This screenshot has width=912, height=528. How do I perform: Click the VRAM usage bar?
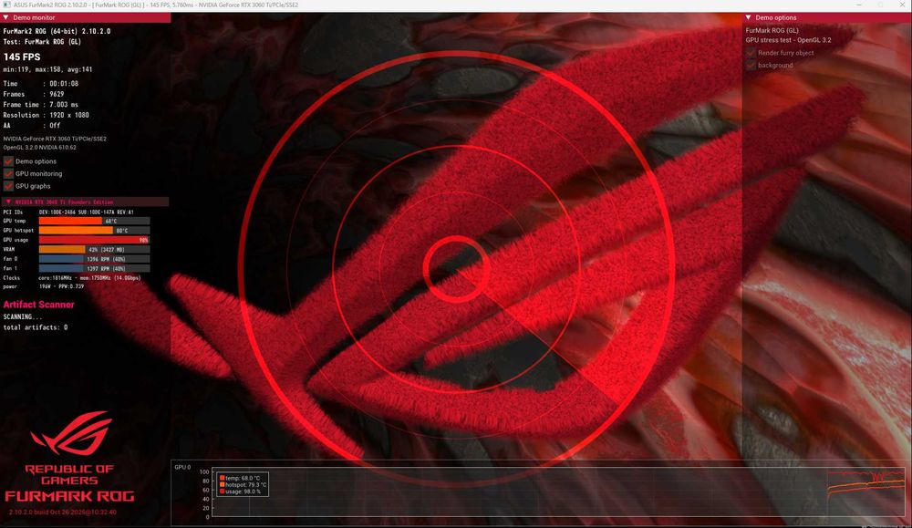[x=94, y=250]
